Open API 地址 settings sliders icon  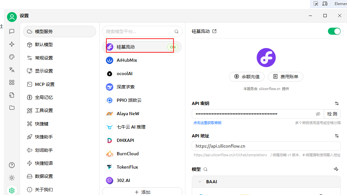337,136
